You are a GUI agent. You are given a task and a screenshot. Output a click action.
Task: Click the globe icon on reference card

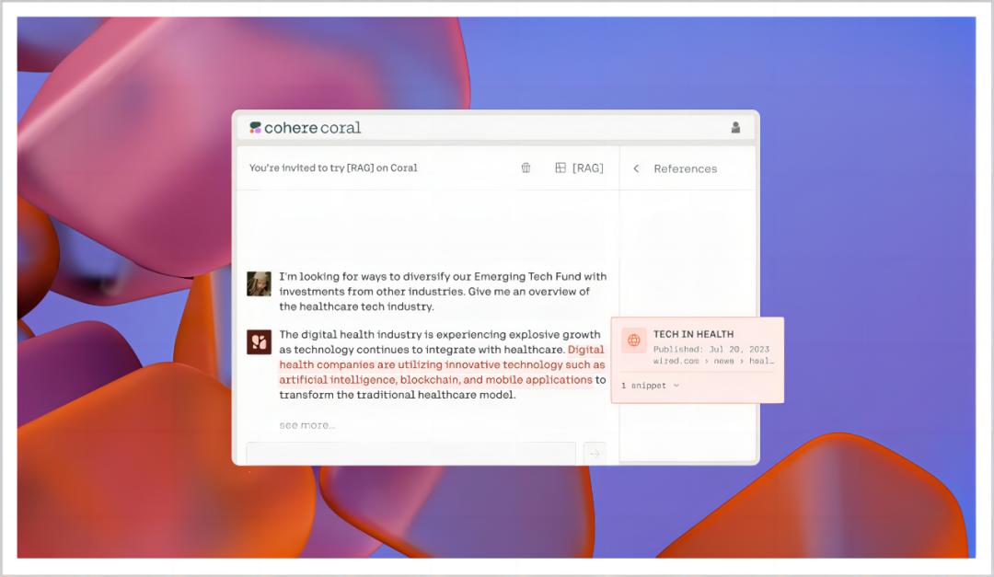(x=634, y=340)
